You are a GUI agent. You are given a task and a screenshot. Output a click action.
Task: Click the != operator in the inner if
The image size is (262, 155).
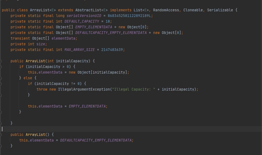73,84
